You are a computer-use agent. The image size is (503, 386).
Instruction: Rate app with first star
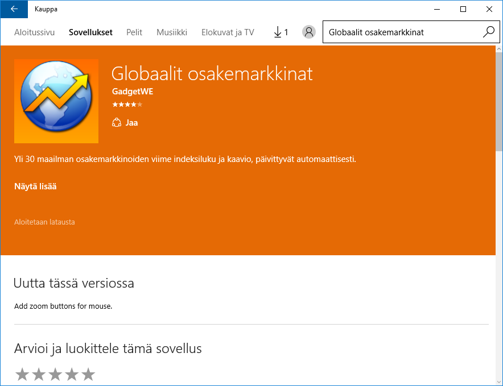[x=22, y=374]
